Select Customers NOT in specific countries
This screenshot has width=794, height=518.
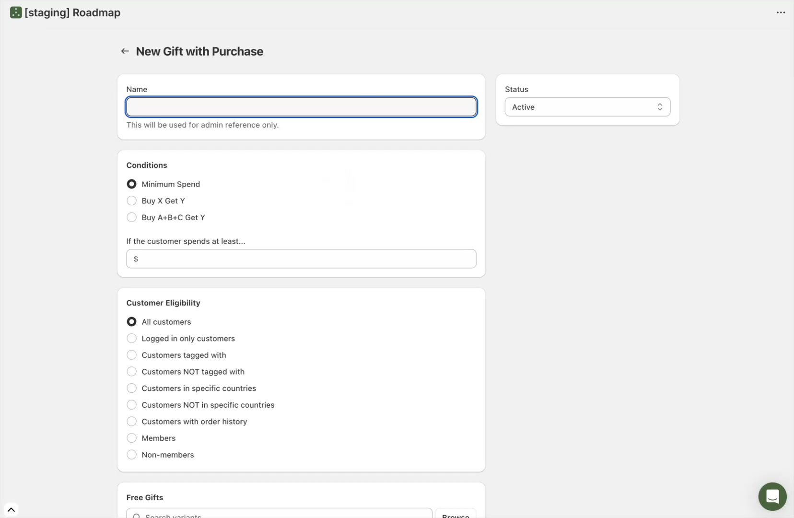(x=131, y=405)
